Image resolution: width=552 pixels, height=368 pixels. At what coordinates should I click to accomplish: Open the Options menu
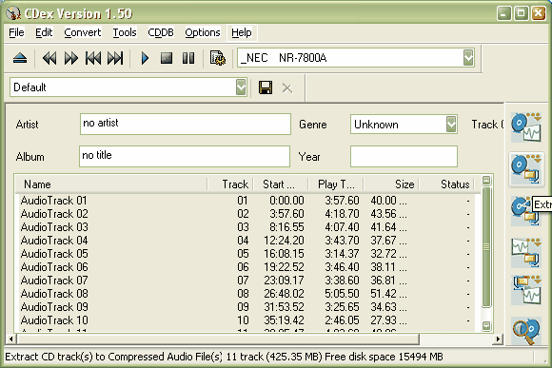(203, 32)
